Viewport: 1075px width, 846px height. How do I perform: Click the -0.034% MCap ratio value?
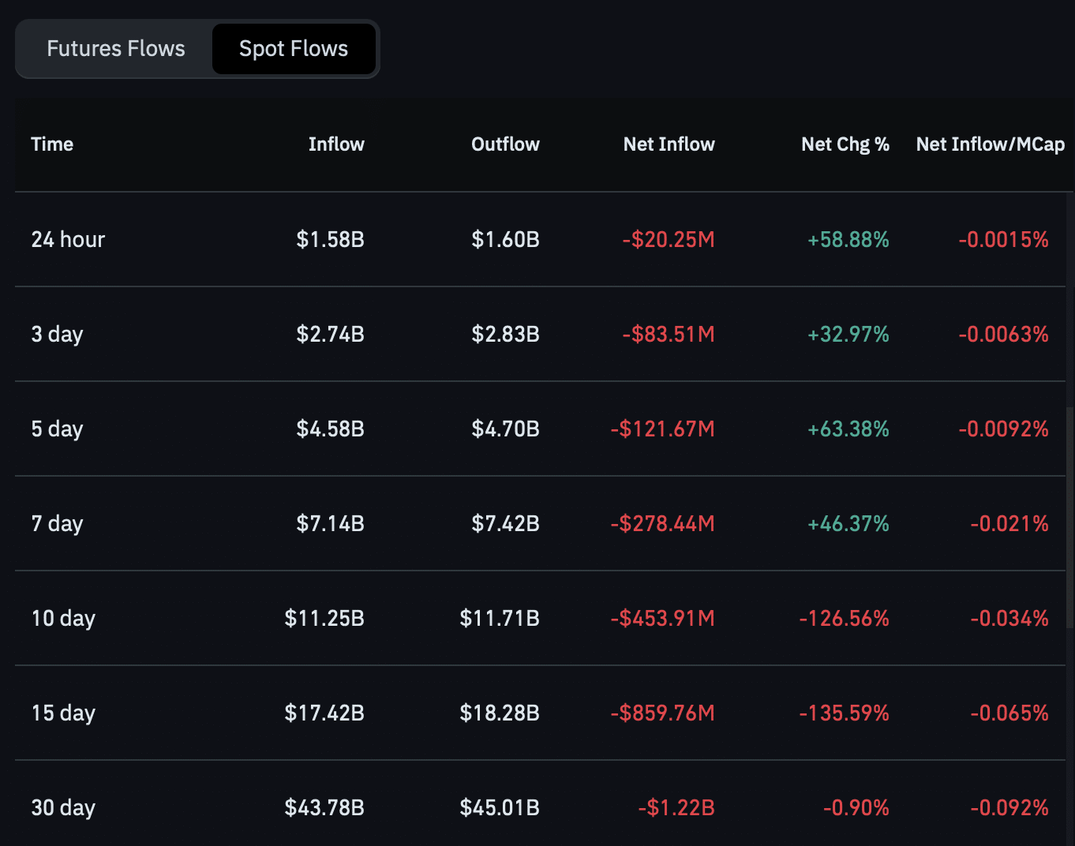coord(1009,618)
